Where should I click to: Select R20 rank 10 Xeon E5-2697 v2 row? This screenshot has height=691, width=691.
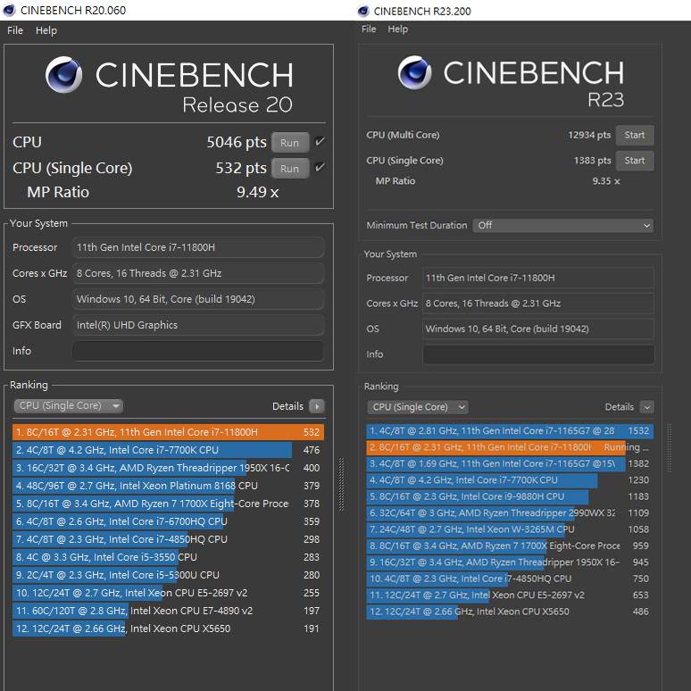168,593
